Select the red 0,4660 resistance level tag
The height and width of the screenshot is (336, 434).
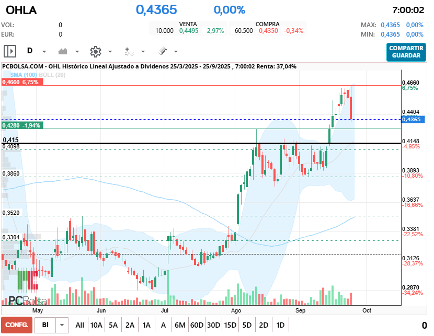(x=22, y=82)
